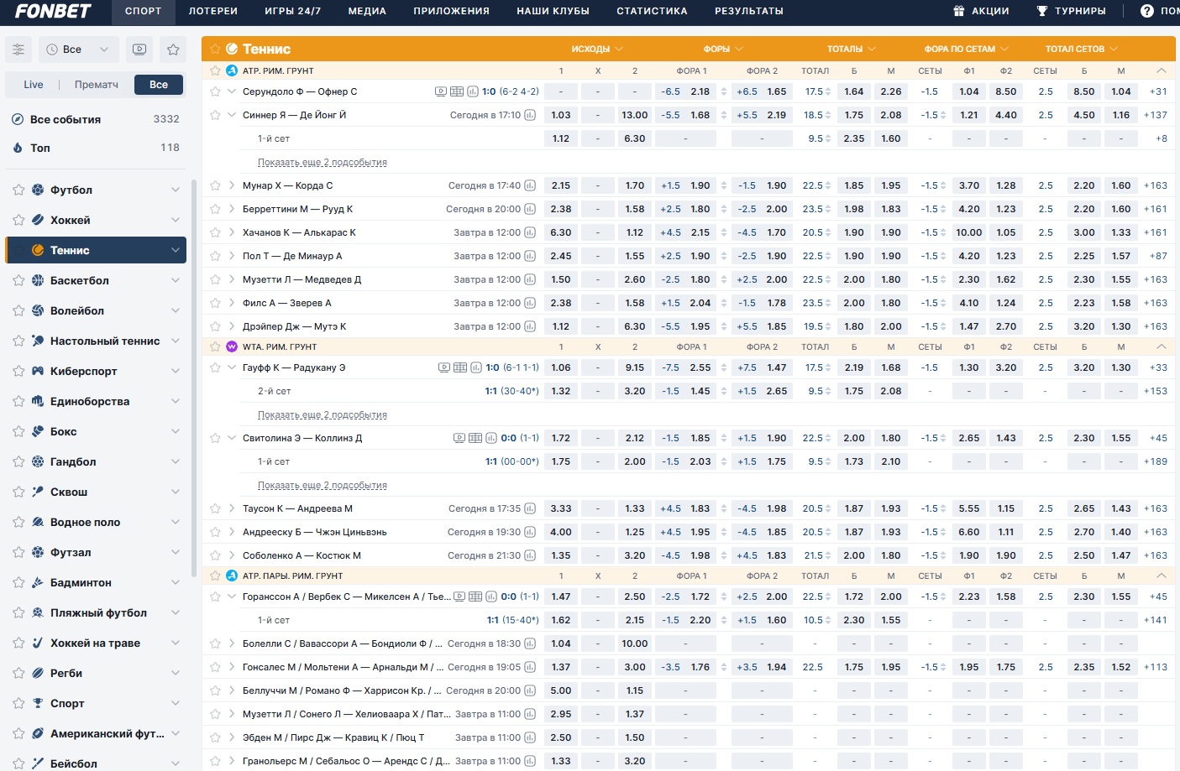
Task: Click the Table tennis paddle icon
Action: 38,341
